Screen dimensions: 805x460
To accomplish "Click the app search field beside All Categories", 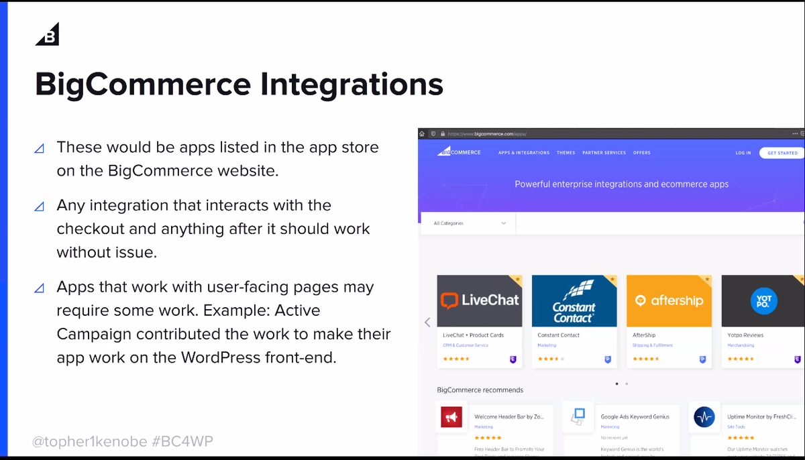I will 660,223.
